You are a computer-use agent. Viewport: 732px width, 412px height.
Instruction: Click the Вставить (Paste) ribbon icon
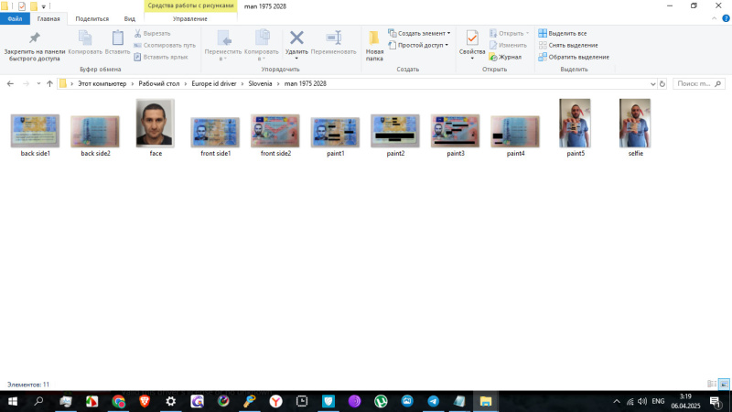(117, 38)
